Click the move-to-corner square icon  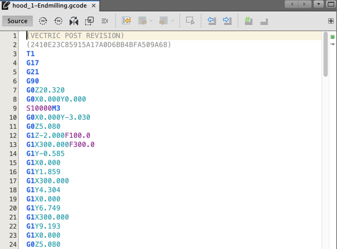pyautogui.click(x=89, y=21)
